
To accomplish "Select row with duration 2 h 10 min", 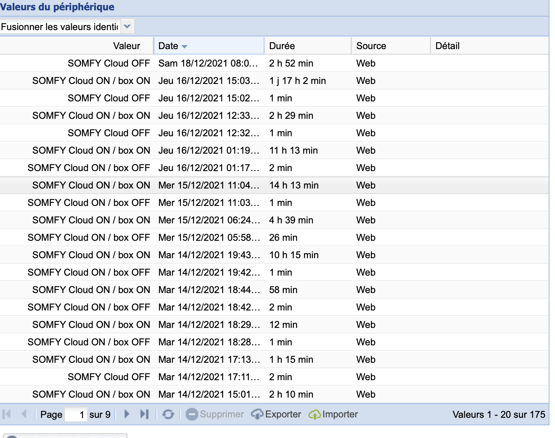I will [274, 394].
